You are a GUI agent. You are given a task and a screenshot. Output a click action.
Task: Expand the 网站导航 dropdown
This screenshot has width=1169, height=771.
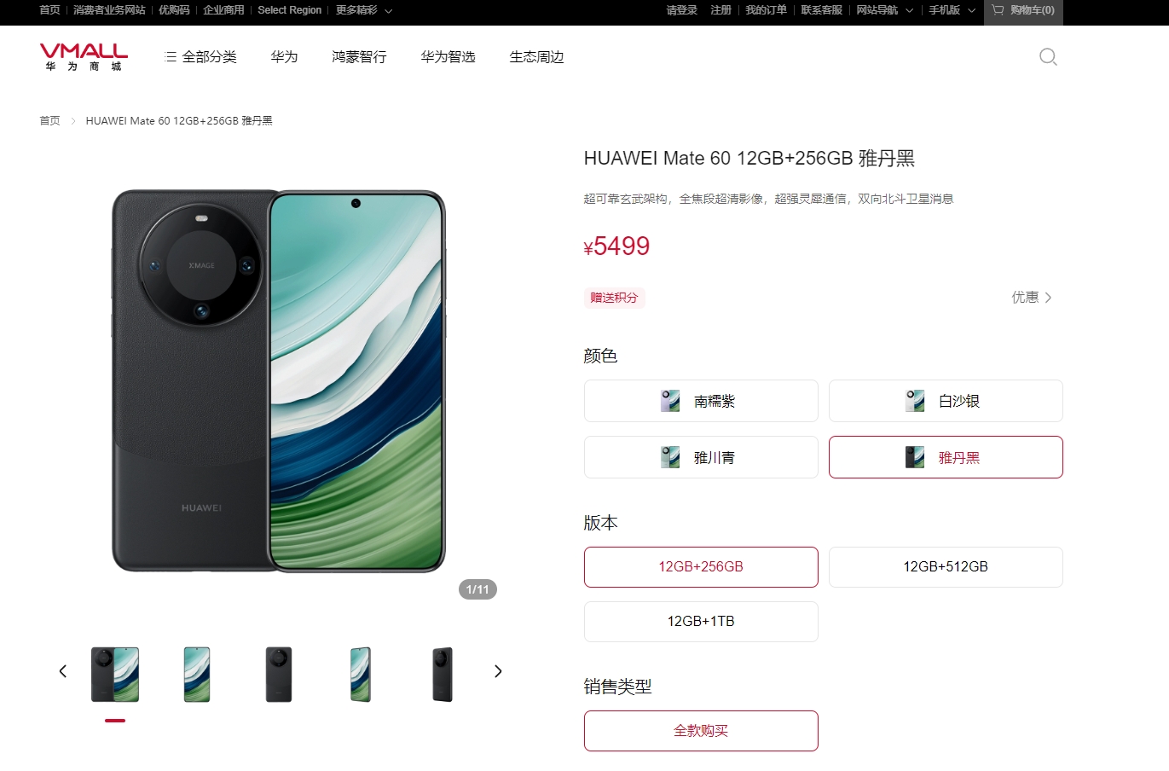885,11
